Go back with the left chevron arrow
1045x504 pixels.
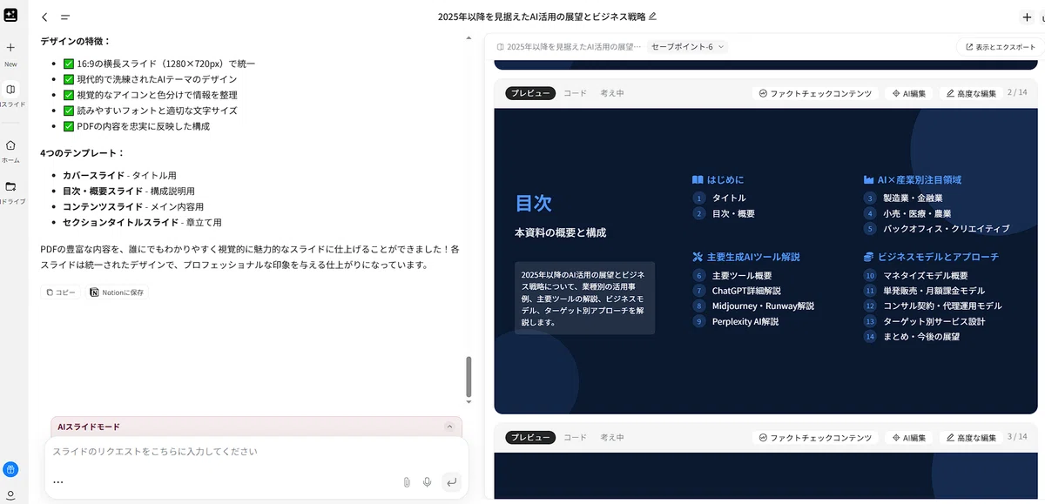pyautogui.click(x=44, y=17)
